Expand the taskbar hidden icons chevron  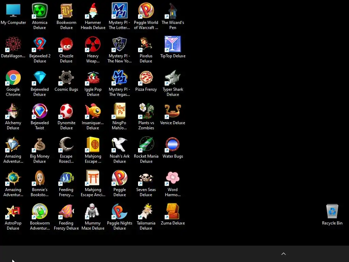pyautogui.click(x=284, y=254)
